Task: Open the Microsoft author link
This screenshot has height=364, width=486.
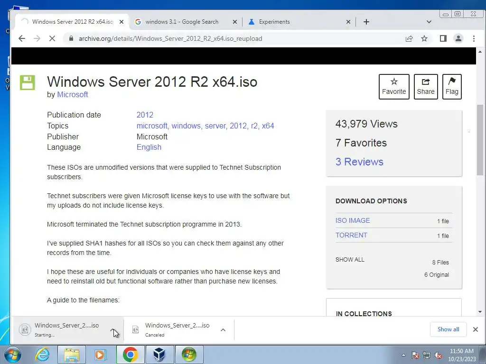Action: click(73, 95)
